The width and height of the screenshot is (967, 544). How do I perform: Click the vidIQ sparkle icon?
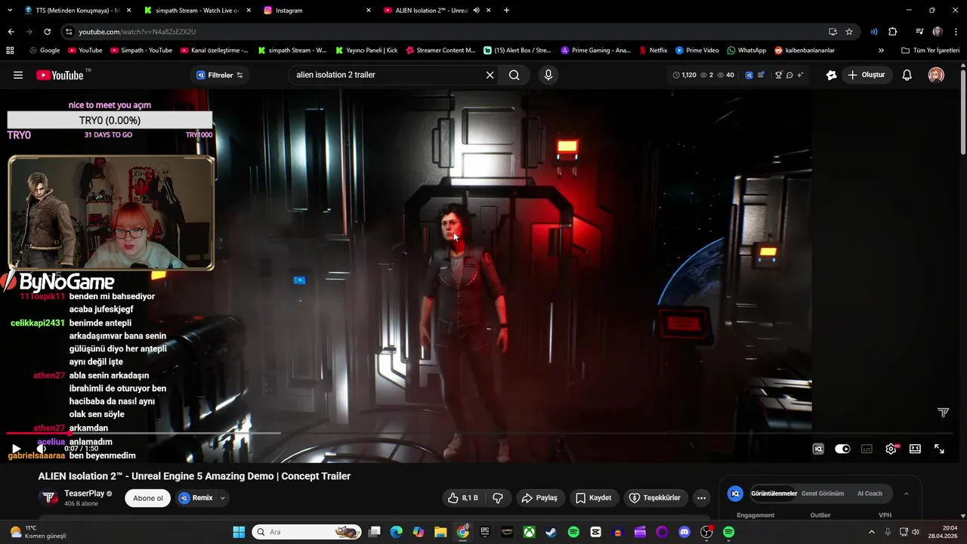pos(800,75)
